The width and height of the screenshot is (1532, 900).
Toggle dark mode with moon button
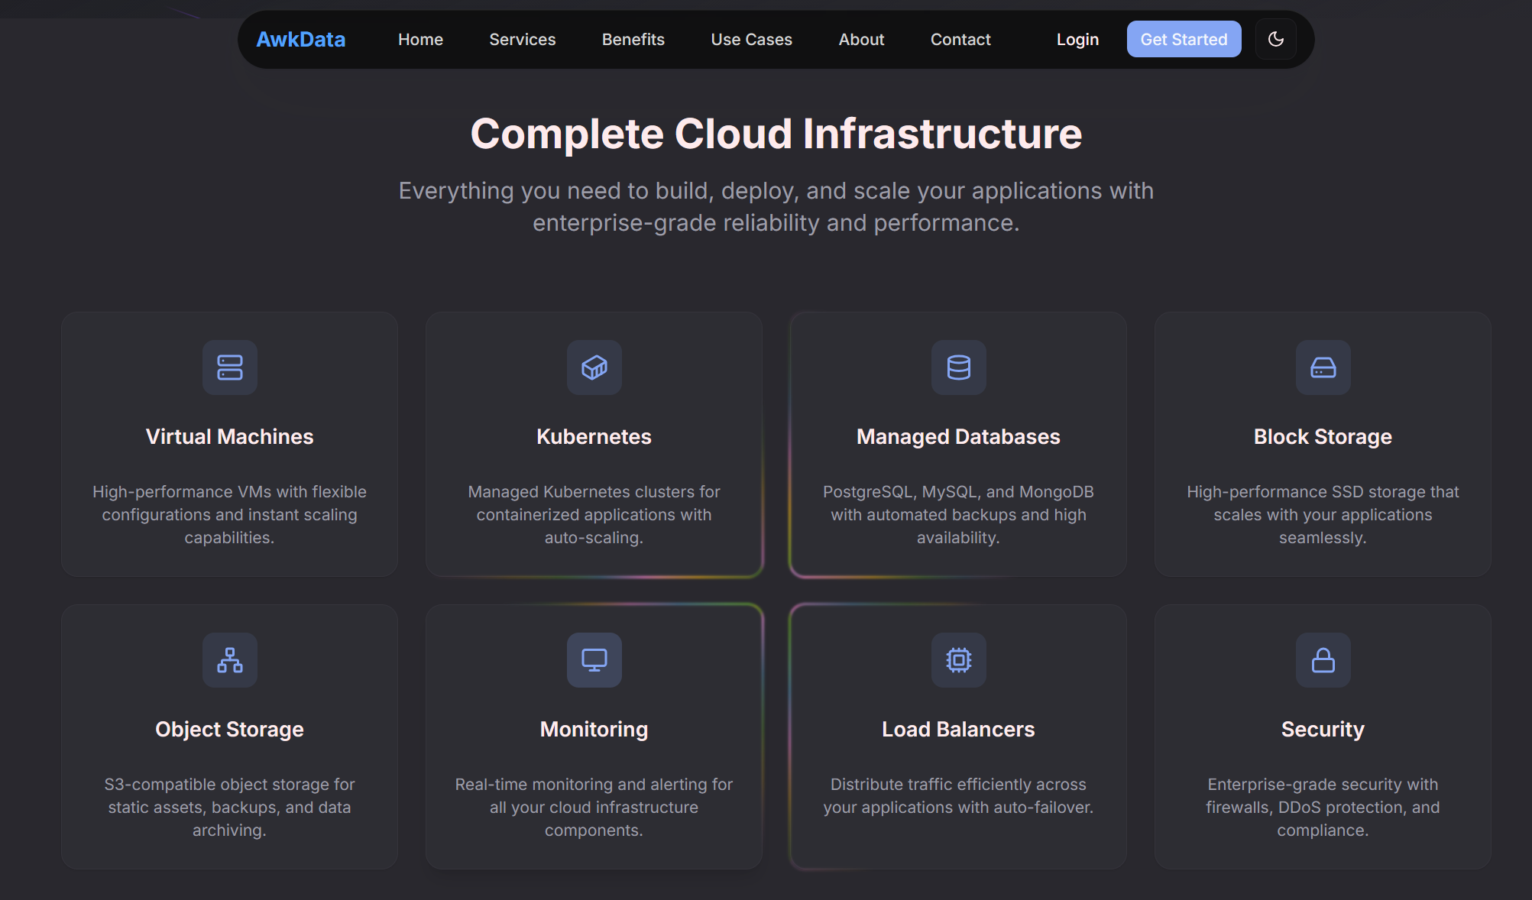tap(1275, 39)
